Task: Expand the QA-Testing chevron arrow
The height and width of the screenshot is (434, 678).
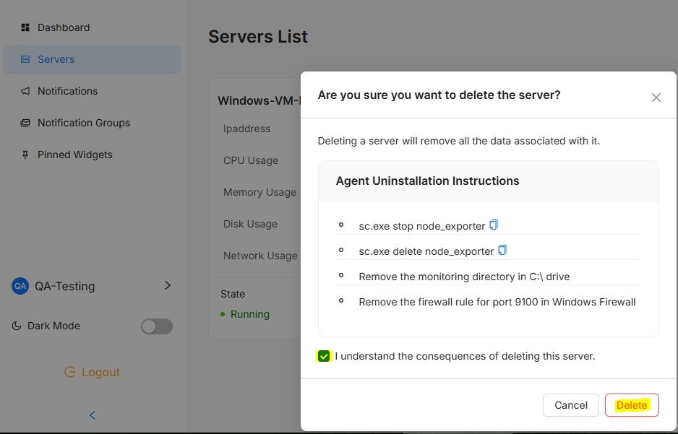Action: tap(168, 285)
